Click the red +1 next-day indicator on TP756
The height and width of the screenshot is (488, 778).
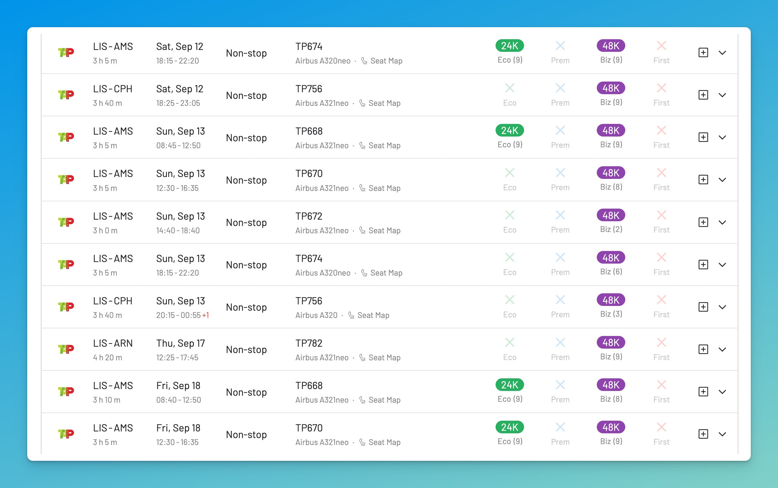coord(206,315)
